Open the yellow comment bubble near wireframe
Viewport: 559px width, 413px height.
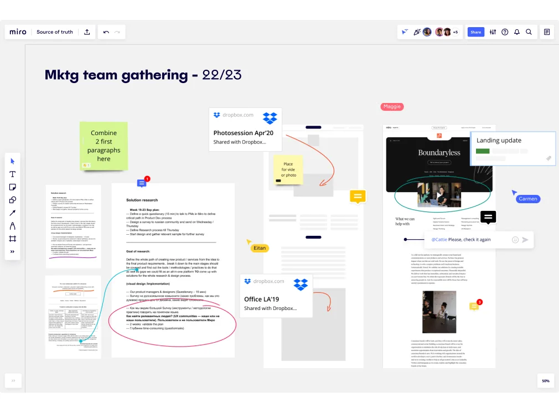click(358, 197)
